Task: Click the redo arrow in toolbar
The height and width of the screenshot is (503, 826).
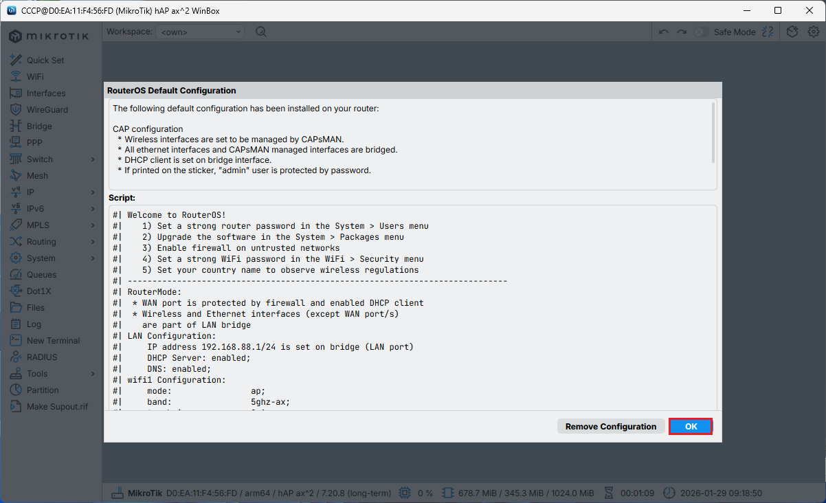Action: pyautogui.click(x=682, y=32)
